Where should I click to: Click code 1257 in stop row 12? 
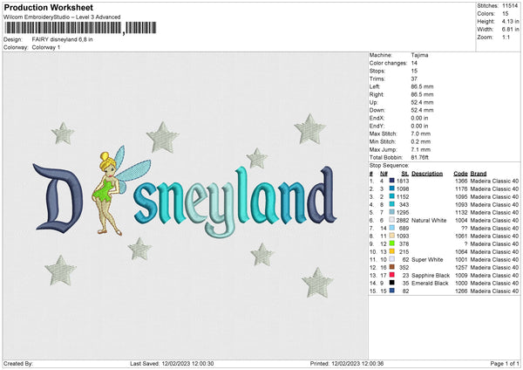(461, 267)
